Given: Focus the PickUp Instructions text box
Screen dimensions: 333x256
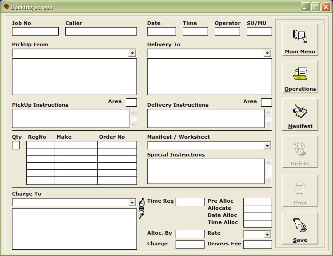Looking at the screenshot, I should coord(71,119).
